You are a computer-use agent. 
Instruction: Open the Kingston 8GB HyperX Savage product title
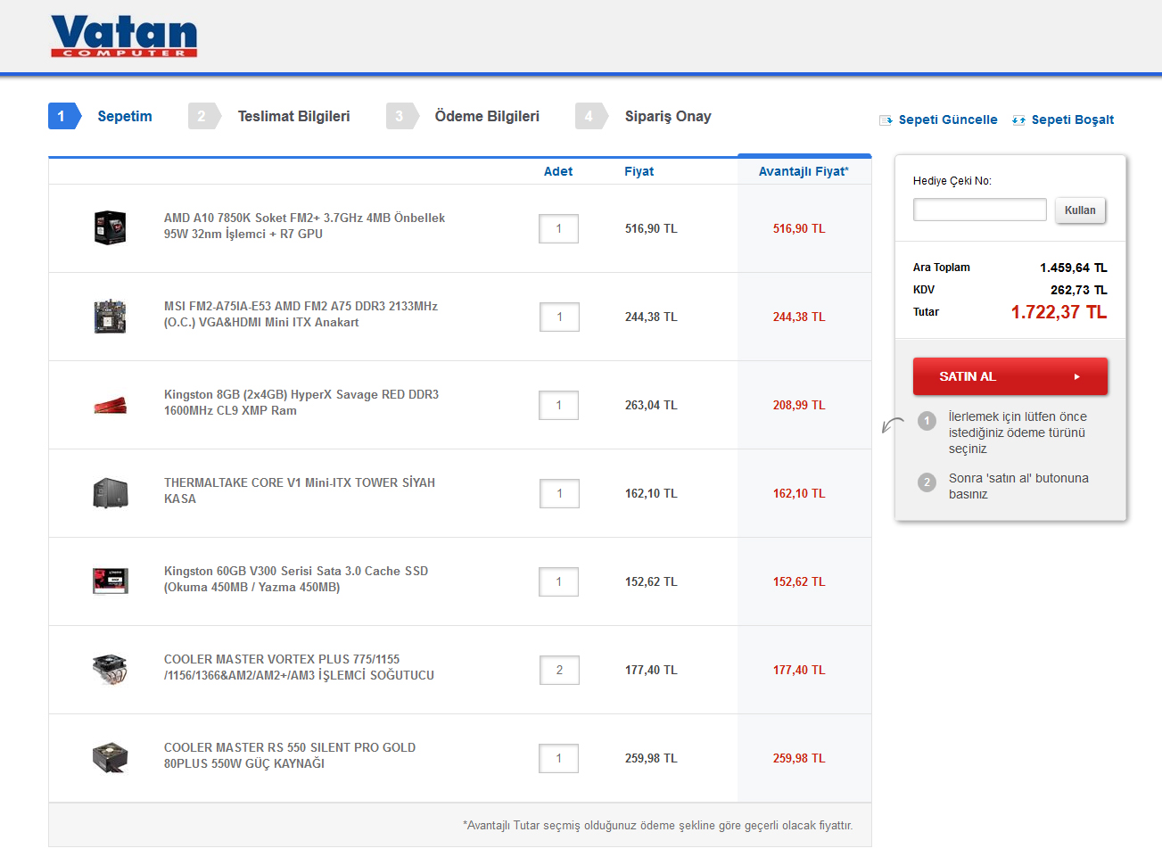[x=301, y=402]
